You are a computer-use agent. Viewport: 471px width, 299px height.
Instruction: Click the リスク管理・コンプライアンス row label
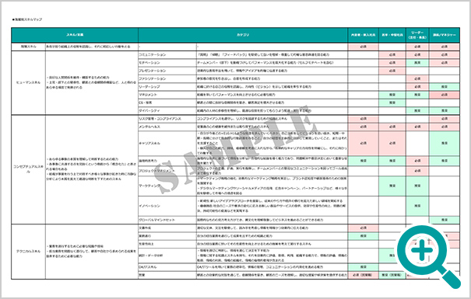[x=160, y=119]
